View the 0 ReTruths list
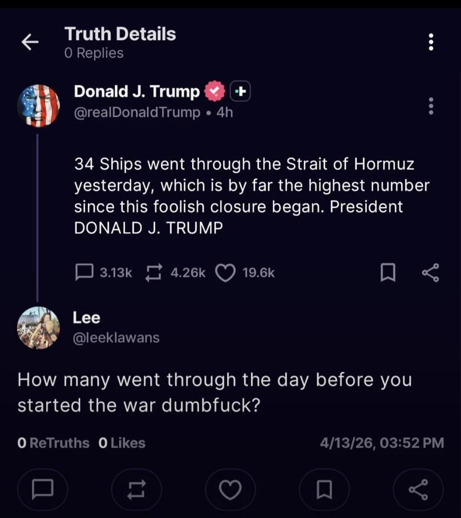The width and height of the screenshot is (461, 518). pos(53,443)
